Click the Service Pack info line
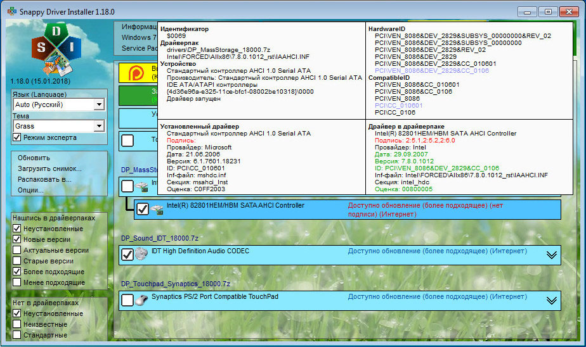The height and width of the screenshot is (347, 586). click(139, 48)
